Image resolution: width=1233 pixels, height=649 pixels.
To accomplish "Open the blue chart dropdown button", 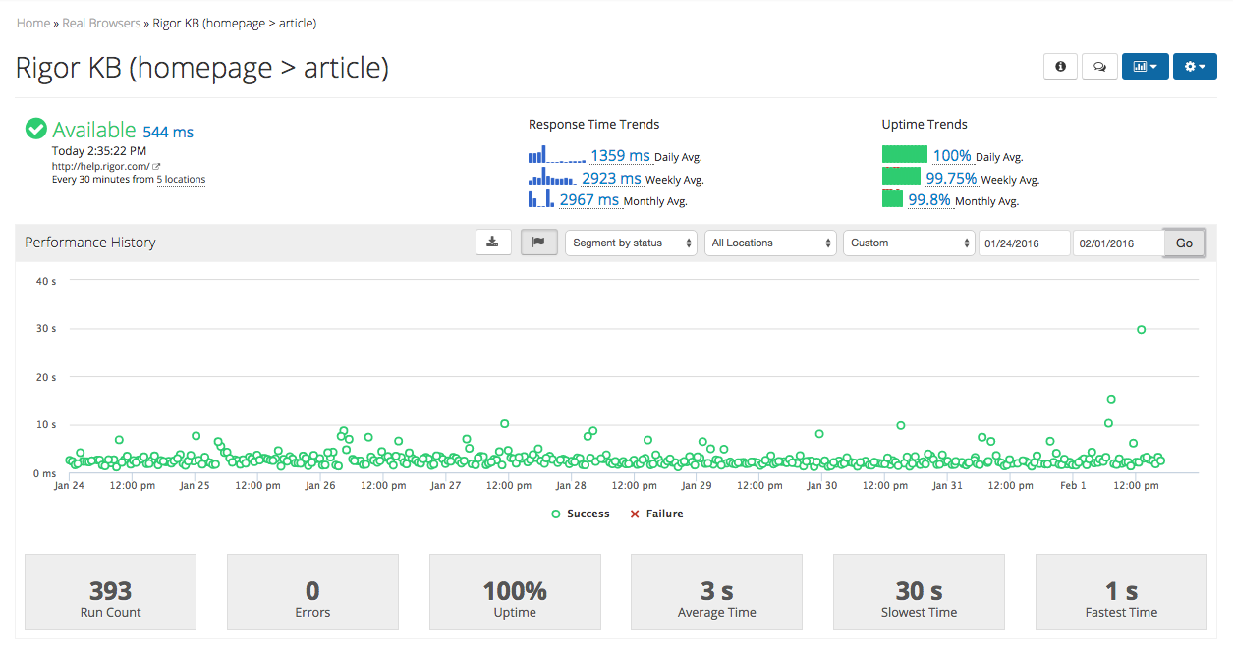I will pyautogui.click(x=1145, y=67).
